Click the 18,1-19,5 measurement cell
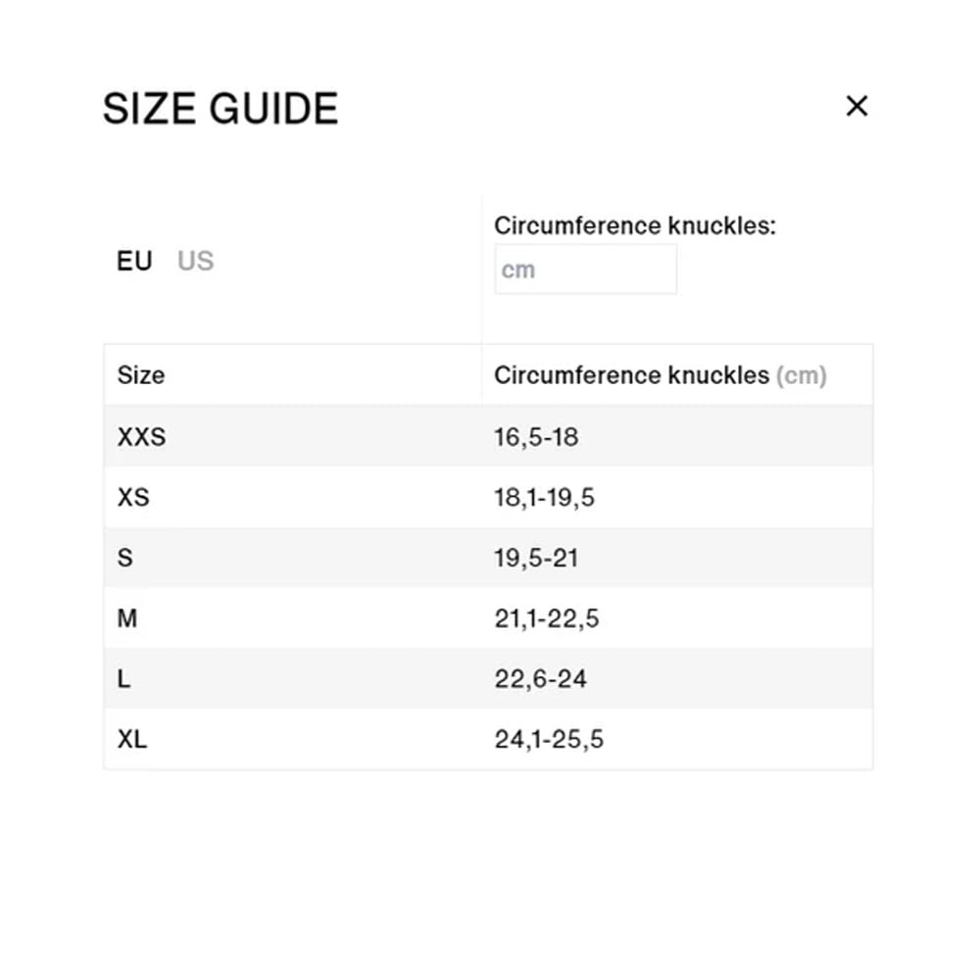The height and width of the screenshot is (980, 980). click(x=544, y=498)
